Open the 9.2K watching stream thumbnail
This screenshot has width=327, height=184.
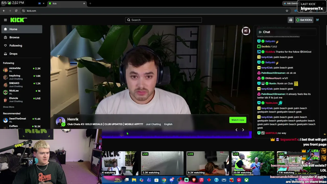coord(207,163)
